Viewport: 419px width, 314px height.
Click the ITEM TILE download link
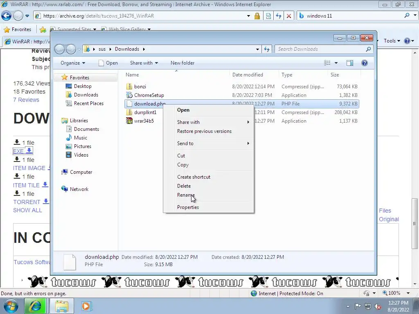pos(30,185)
